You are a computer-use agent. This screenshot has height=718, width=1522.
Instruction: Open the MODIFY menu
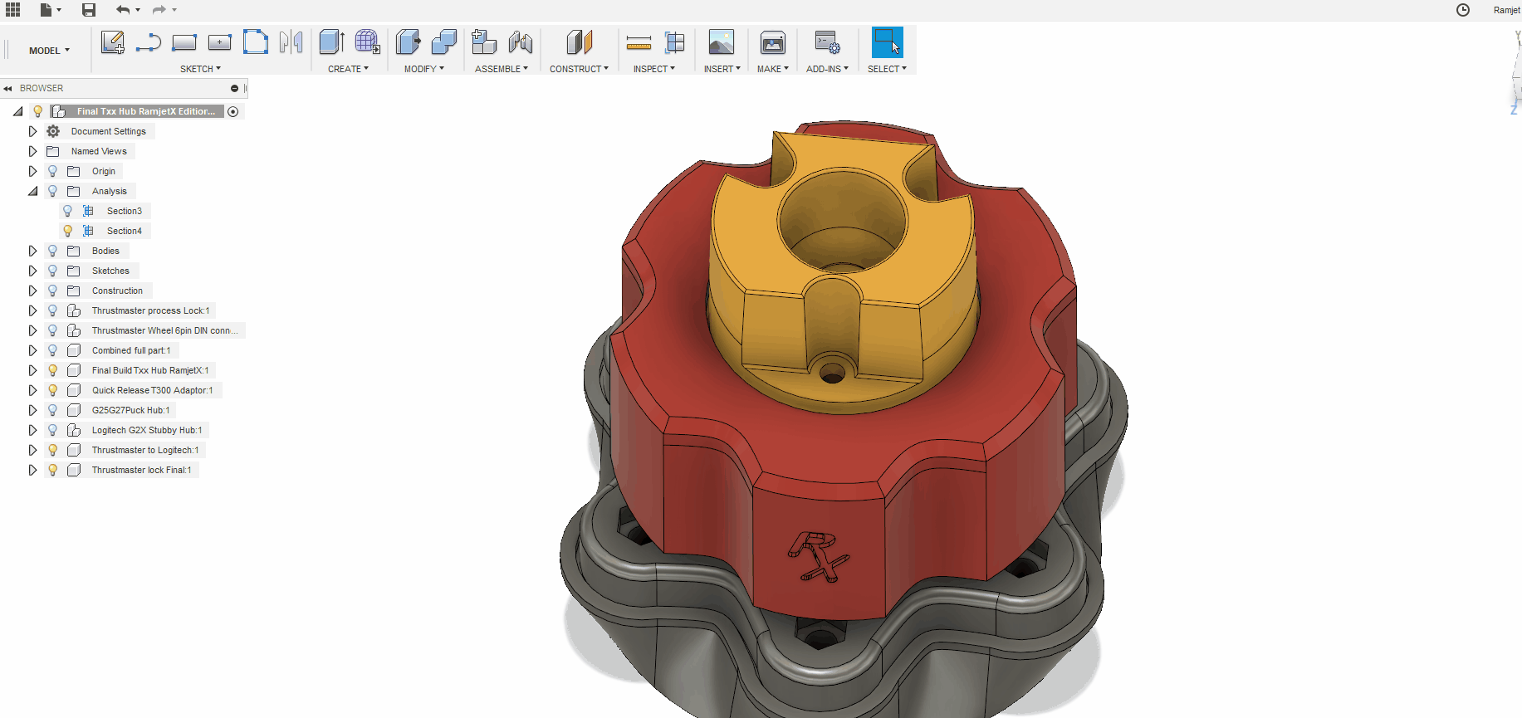tap(423, 69)
